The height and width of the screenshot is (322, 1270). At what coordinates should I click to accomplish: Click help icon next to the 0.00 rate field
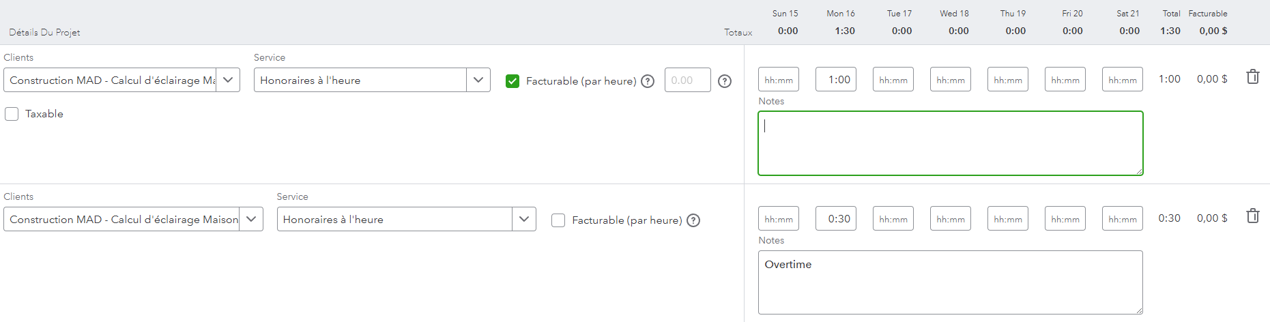click(x=725, y=81)
